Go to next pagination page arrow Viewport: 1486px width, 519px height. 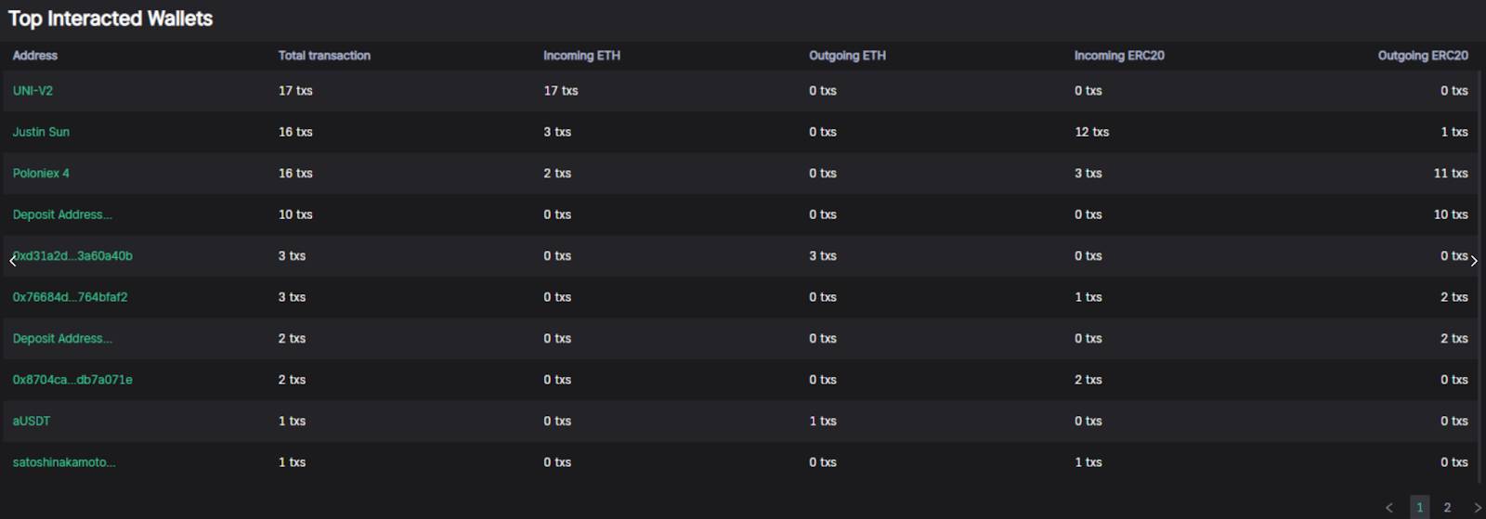tap(1478, 508)
